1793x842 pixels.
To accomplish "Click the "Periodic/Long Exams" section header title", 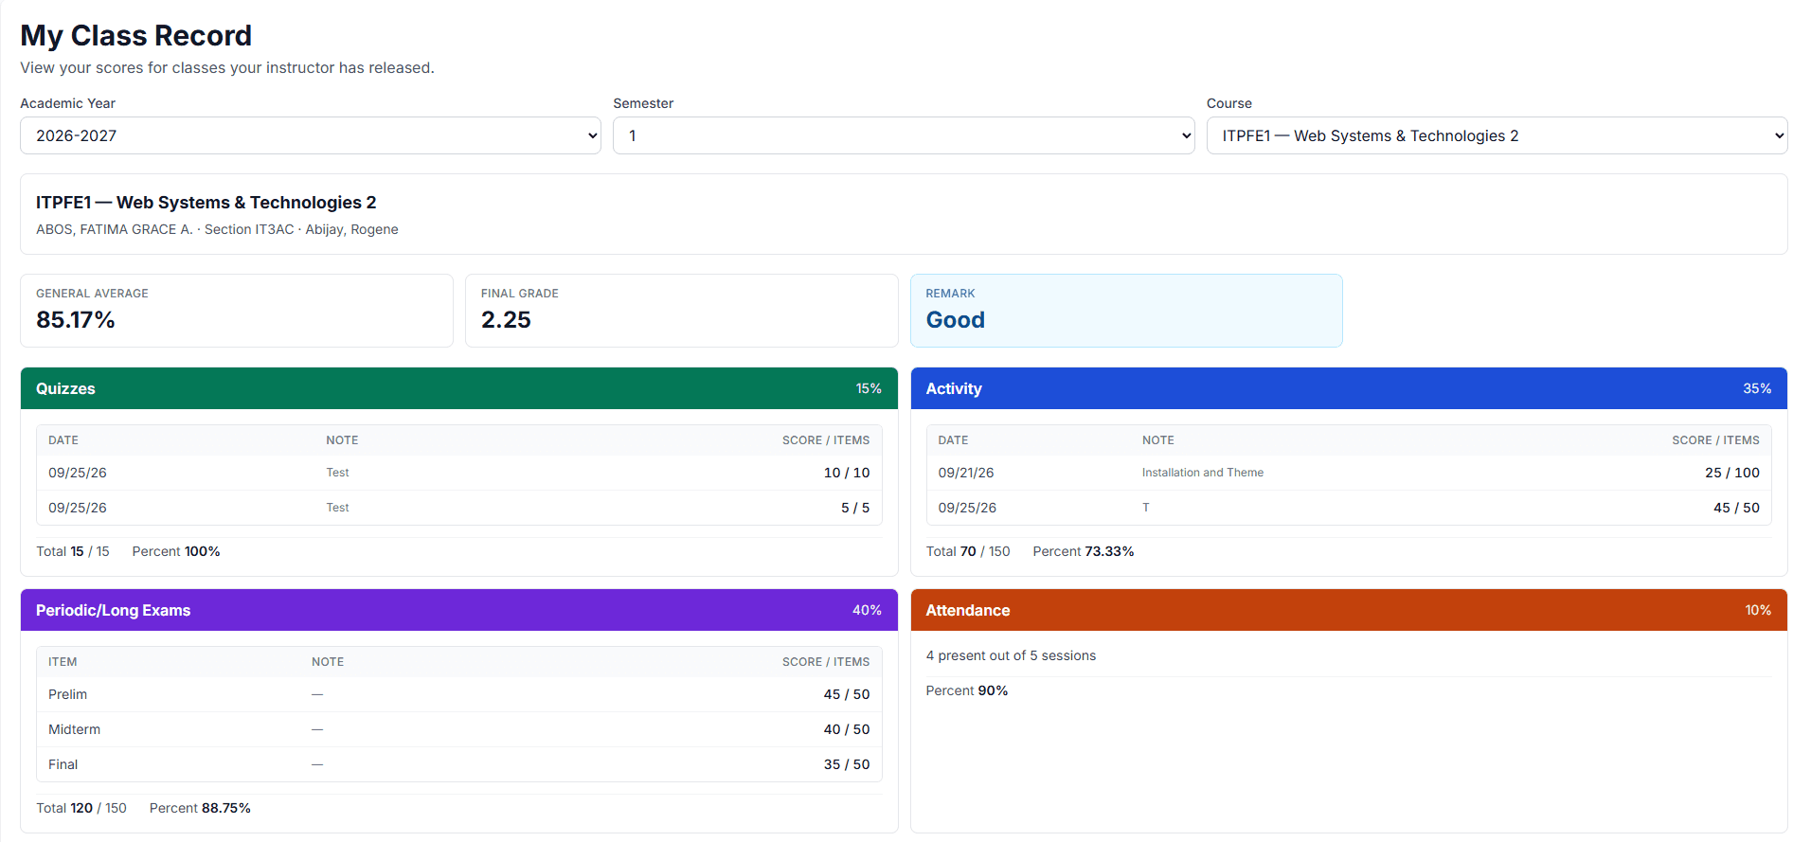I will (x=114, y=610).
